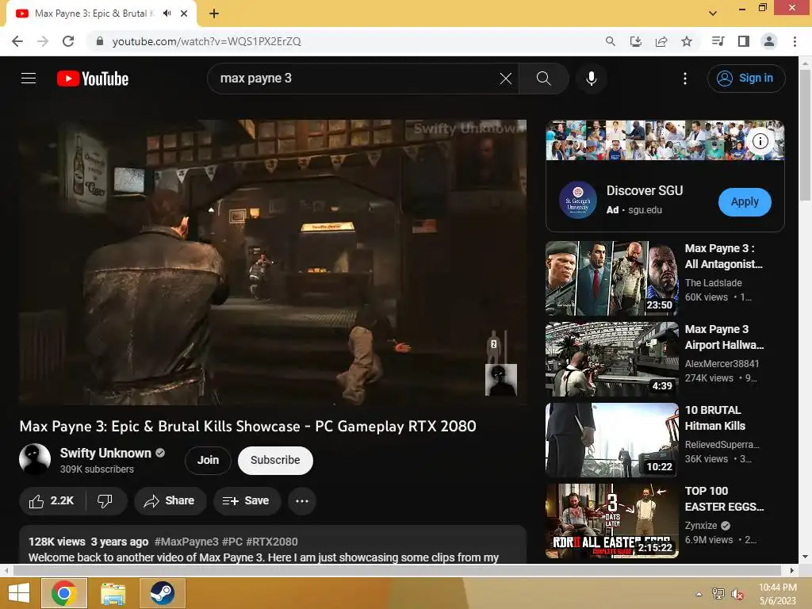The width and height of the screenshot is (812, 609).
Task: Reload the YouTube page
Action: (x=68, y=41)
